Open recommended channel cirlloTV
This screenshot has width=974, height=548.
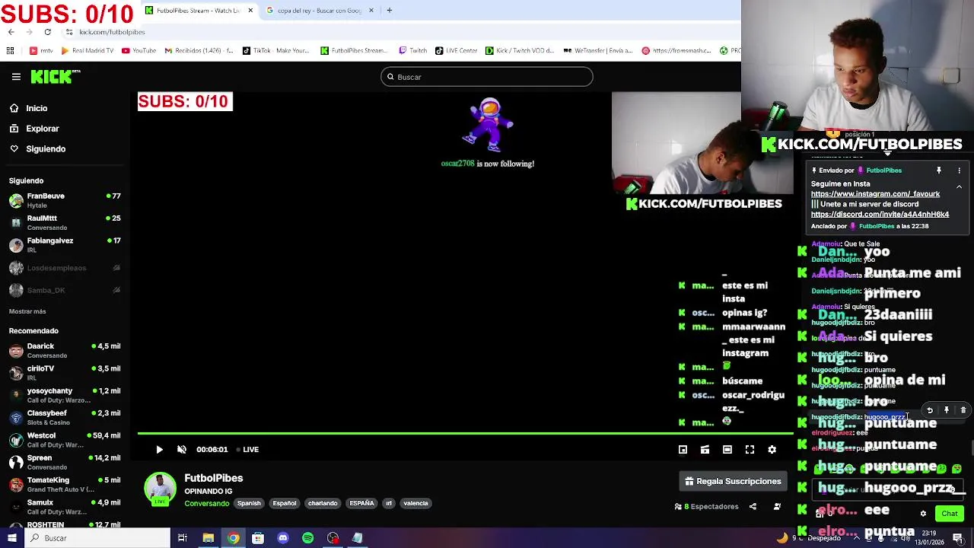pos(65,373)
